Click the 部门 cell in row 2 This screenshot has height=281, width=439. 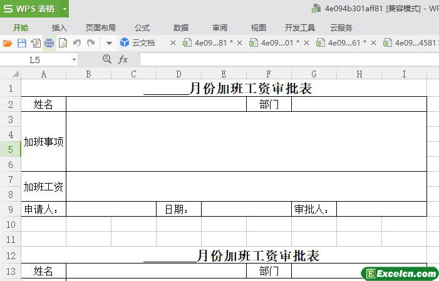(269, 104)
